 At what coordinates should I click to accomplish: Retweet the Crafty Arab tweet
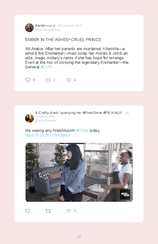pos(48,211)
